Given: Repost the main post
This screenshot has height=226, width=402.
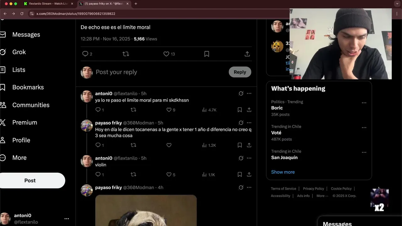Looking at the screenshot, I should (126, 54).
